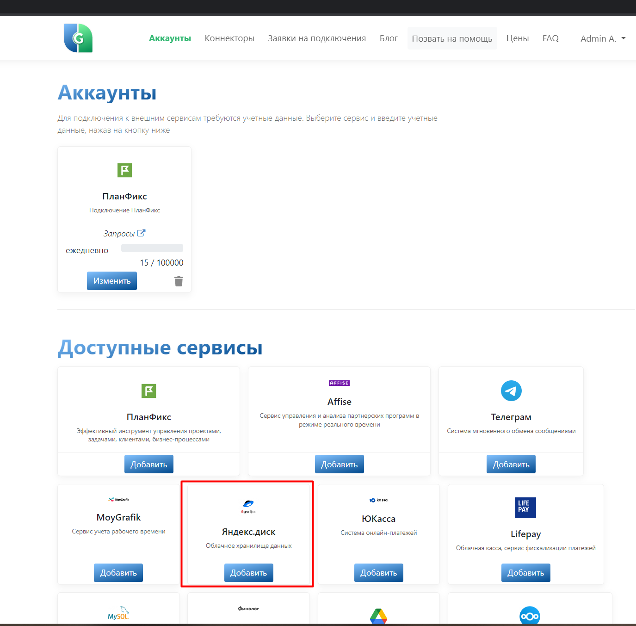636x626 pixels.
Task: Click the accounts instructions paragraph
Action: [247, 124]
